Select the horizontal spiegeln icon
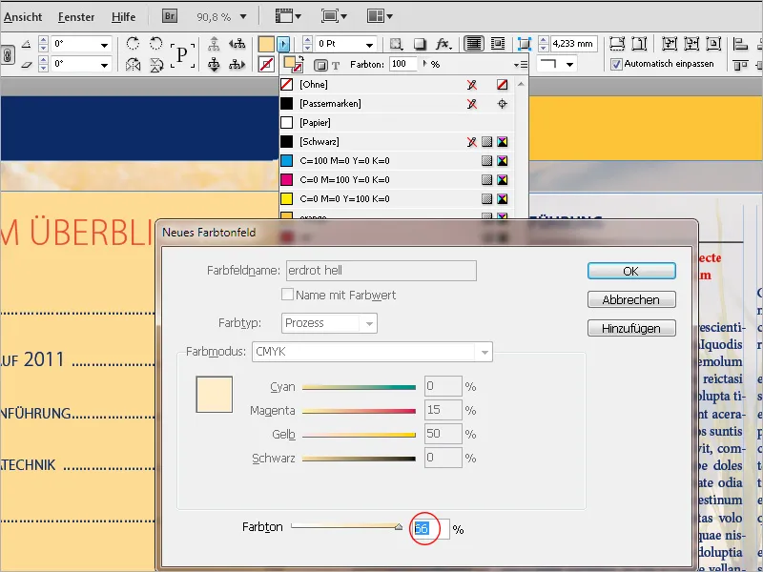 133,63
